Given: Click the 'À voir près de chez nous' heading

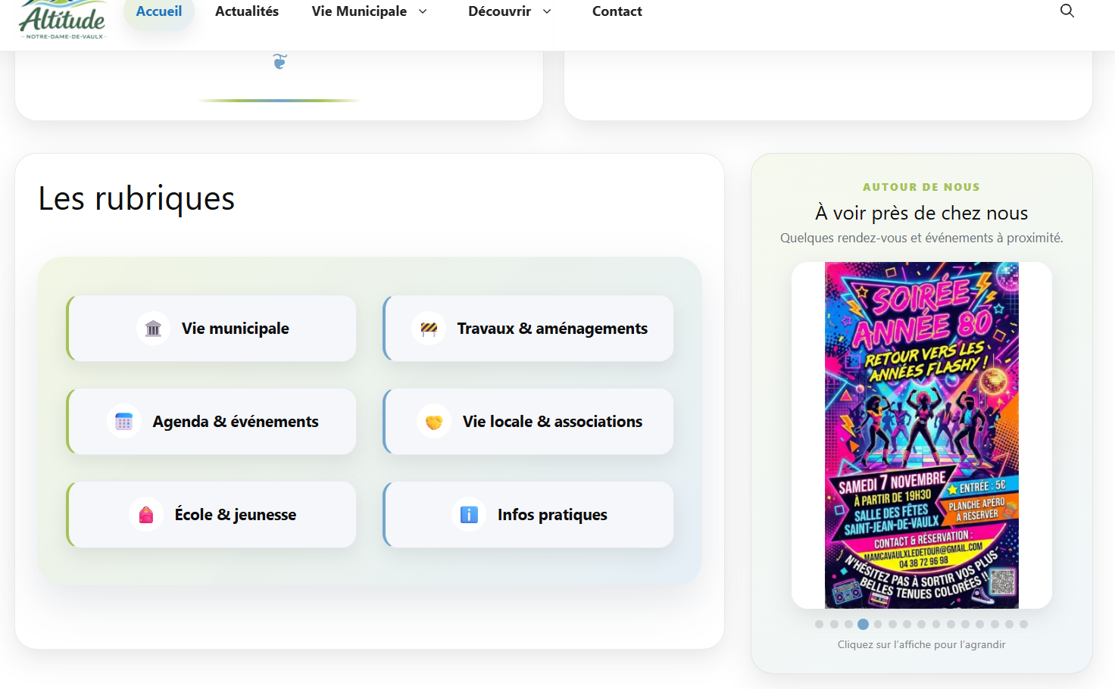Looking at the screenshot, I should (922, 213).
